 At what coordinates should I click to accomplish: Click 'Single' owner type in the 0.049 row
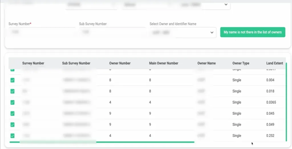pyautogui.click(x=237, y=124)
